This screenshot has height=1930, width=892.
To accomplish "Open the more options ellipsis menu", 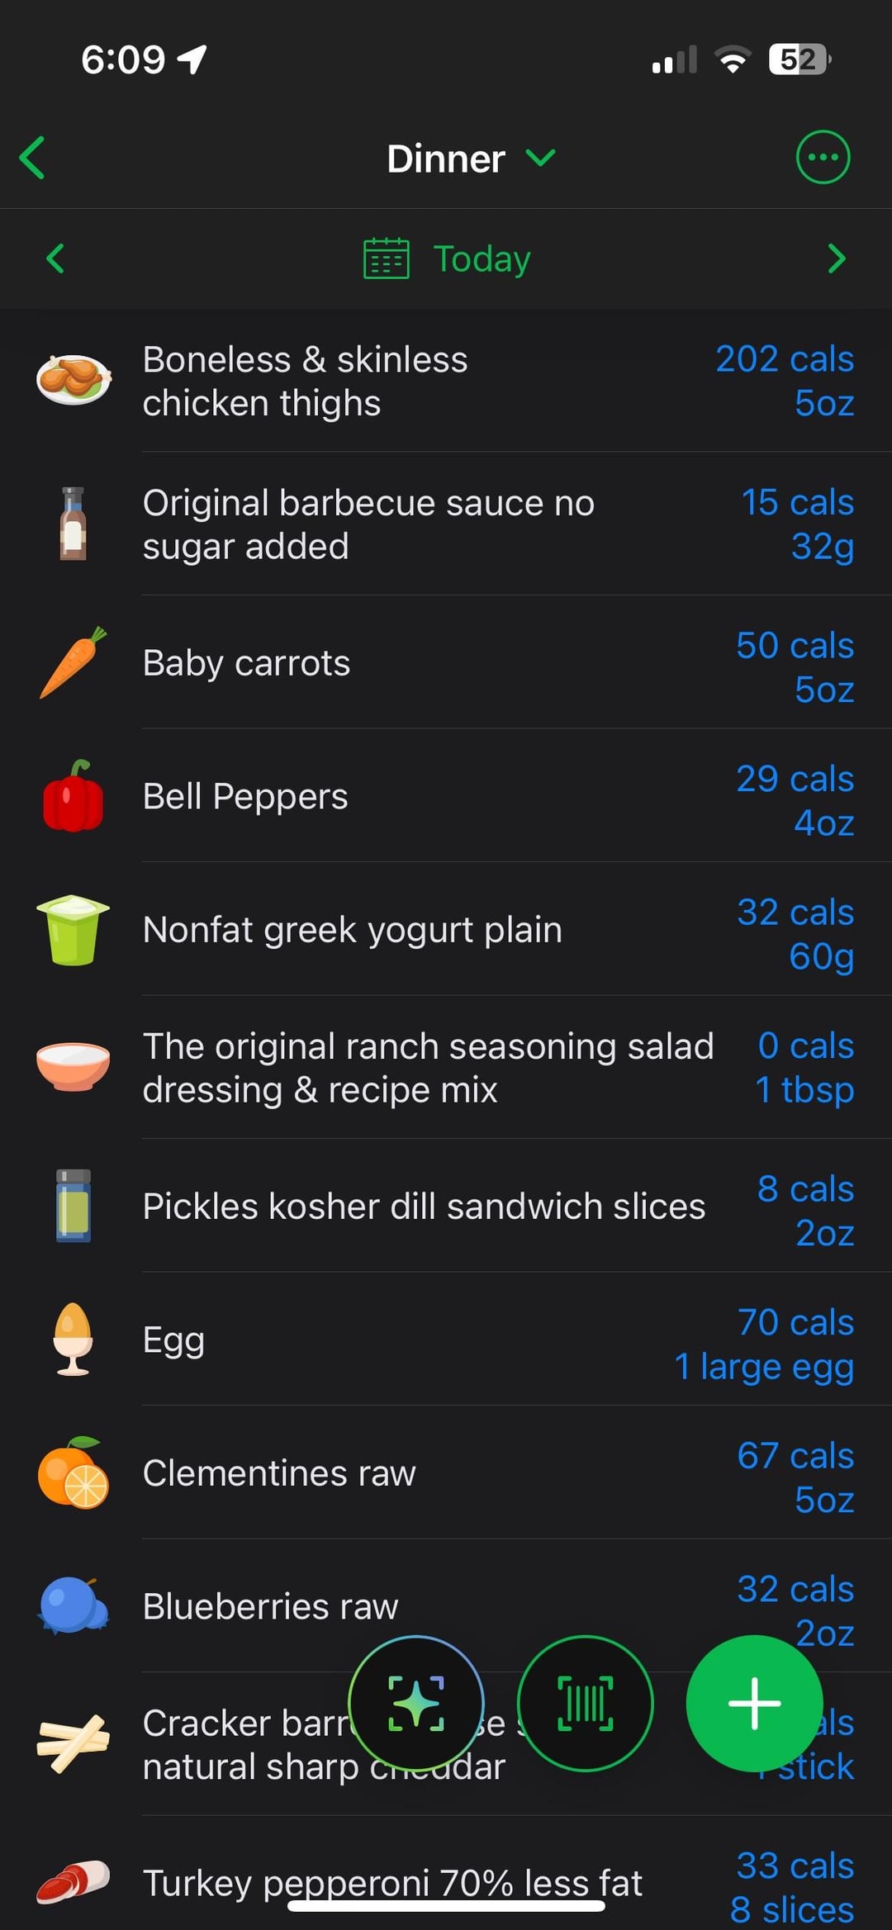I will pos(822,157).
